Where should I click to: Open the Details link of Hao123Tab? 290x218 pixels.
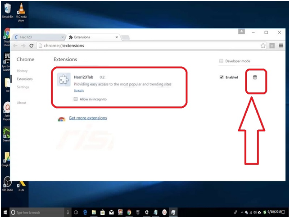pyautogui.click(x=79, y=91)
